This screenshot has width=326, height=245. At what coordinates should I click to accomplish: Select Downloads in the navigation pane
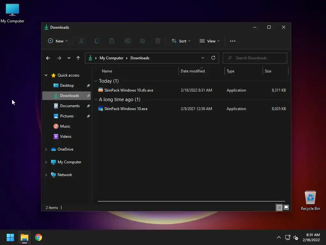[67, 96]
